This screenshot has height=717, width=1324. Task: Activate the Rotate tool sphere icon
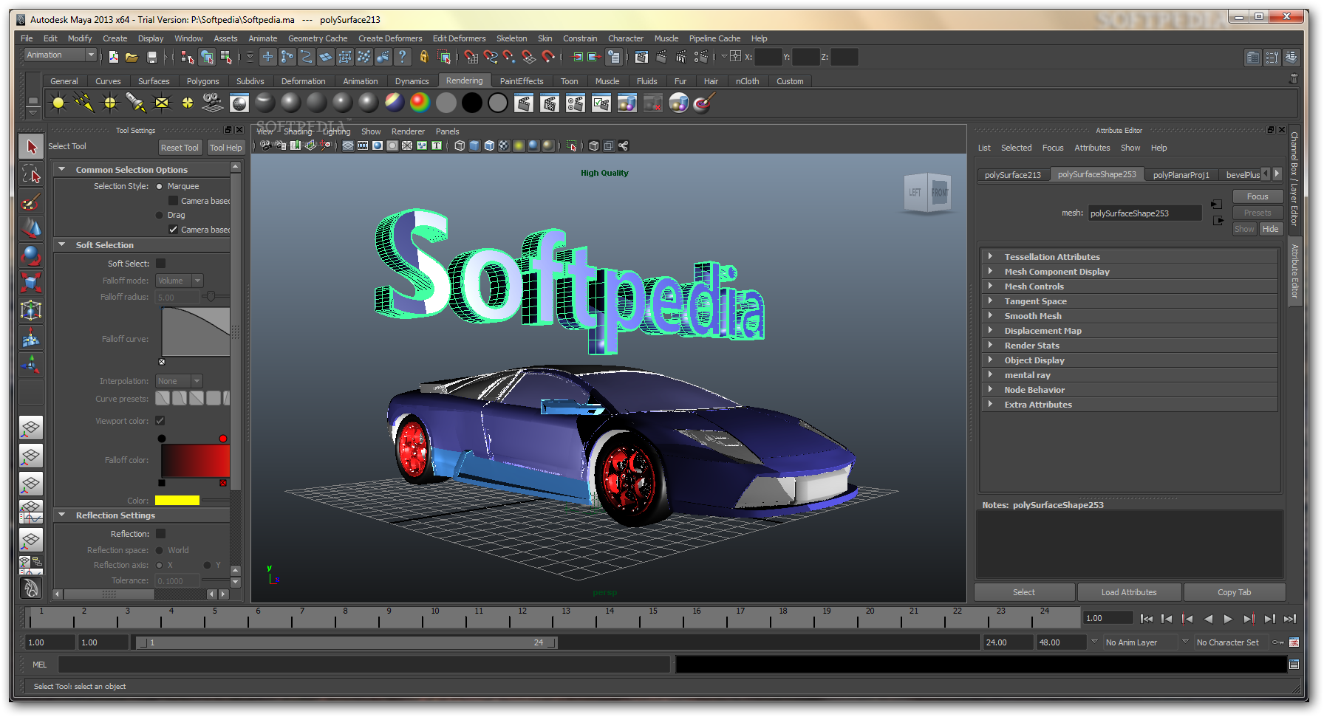(31, 255)
